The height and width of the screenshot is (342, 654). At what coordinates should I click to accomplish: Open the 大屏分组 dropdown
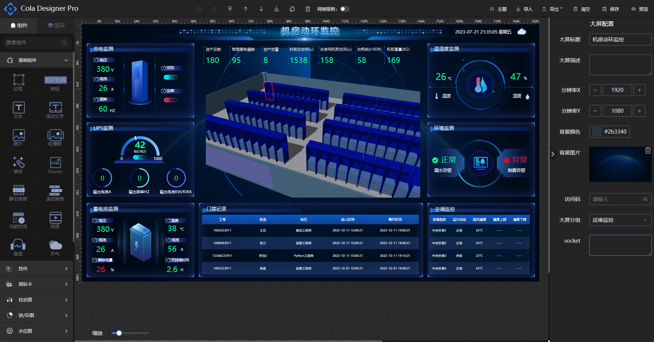click(x=620, y=220)
